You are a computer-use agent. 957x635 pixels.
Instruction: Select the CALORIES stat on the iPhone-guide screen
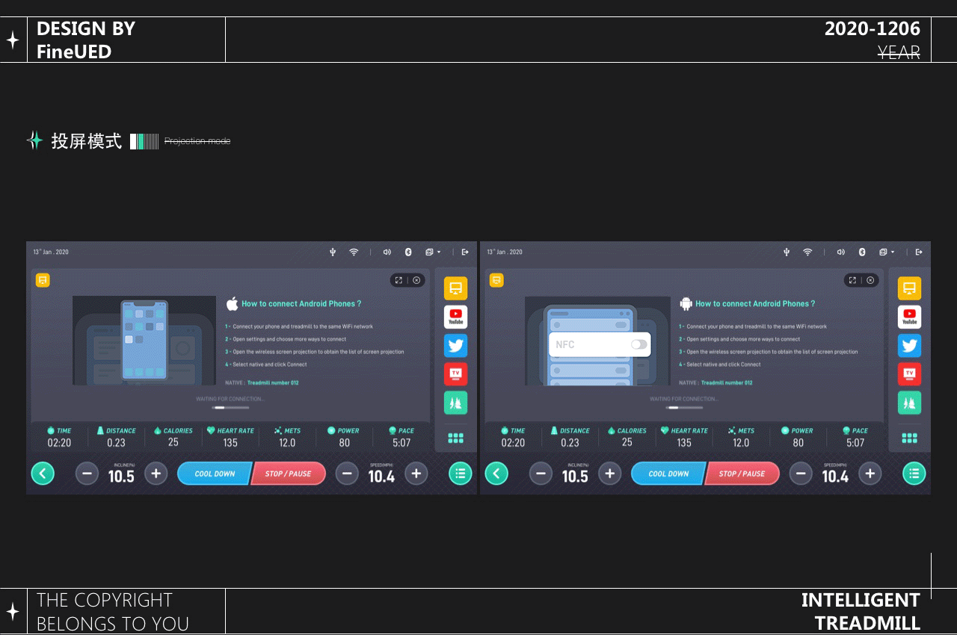coord(173,437)
